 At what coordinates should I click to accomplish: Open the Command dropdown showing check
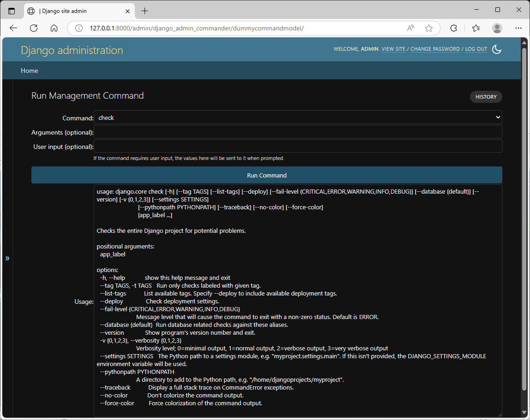pos(298,118)
